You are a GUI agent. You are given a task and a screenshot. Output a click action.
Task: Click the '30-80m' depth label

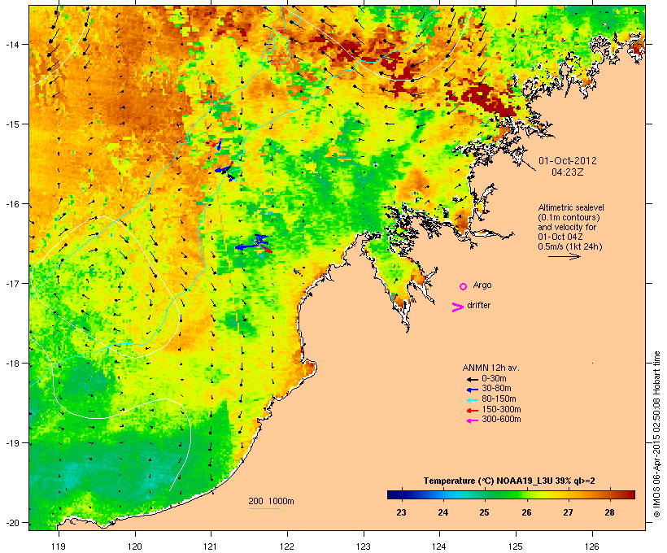496,389
